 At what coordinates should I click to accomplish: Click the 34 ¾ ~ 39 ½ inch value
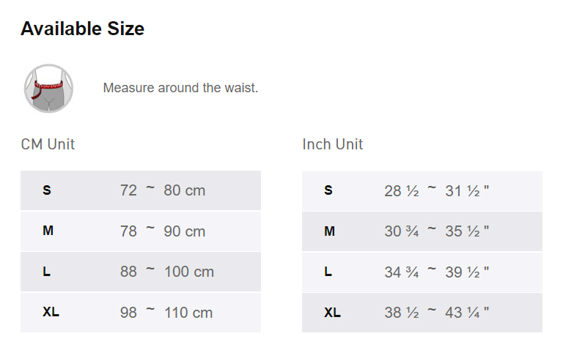point(437,272)
